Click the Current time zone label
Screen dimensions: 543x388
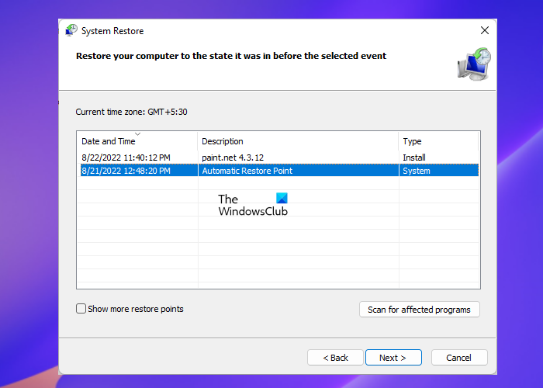(x=131, y=112)
